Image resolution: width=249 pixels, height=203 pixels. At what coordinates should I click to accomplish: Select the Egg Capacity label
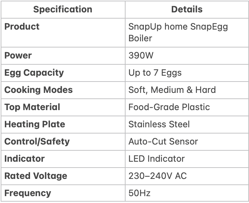34,73
